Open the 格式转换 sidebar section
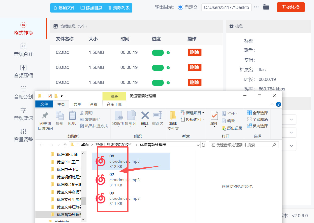The image size is (314, 223). pyautogui.click(x=23, y=29)
